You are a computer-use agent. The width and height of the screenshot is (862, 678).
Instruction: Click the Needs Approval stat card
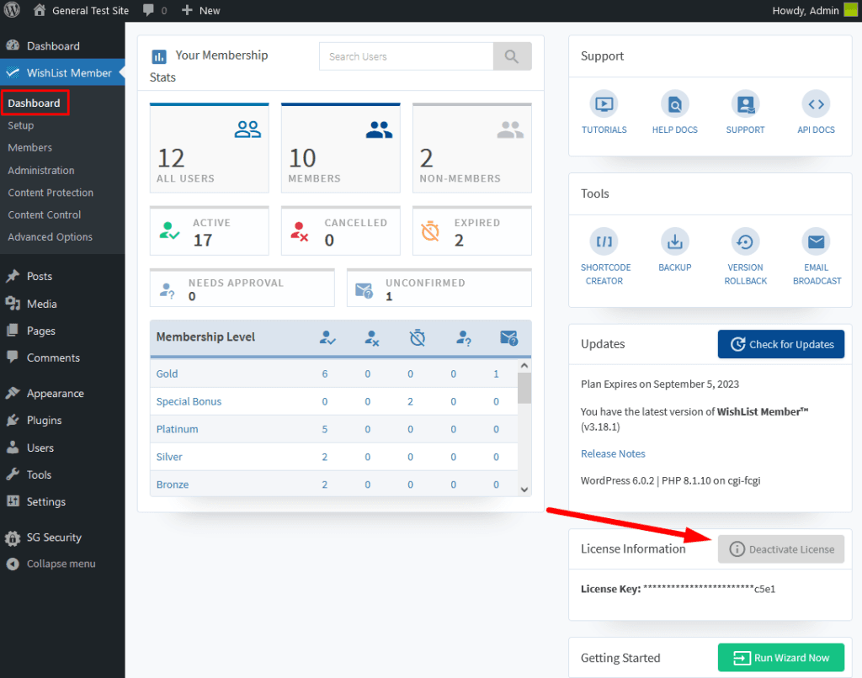(242, 288)
